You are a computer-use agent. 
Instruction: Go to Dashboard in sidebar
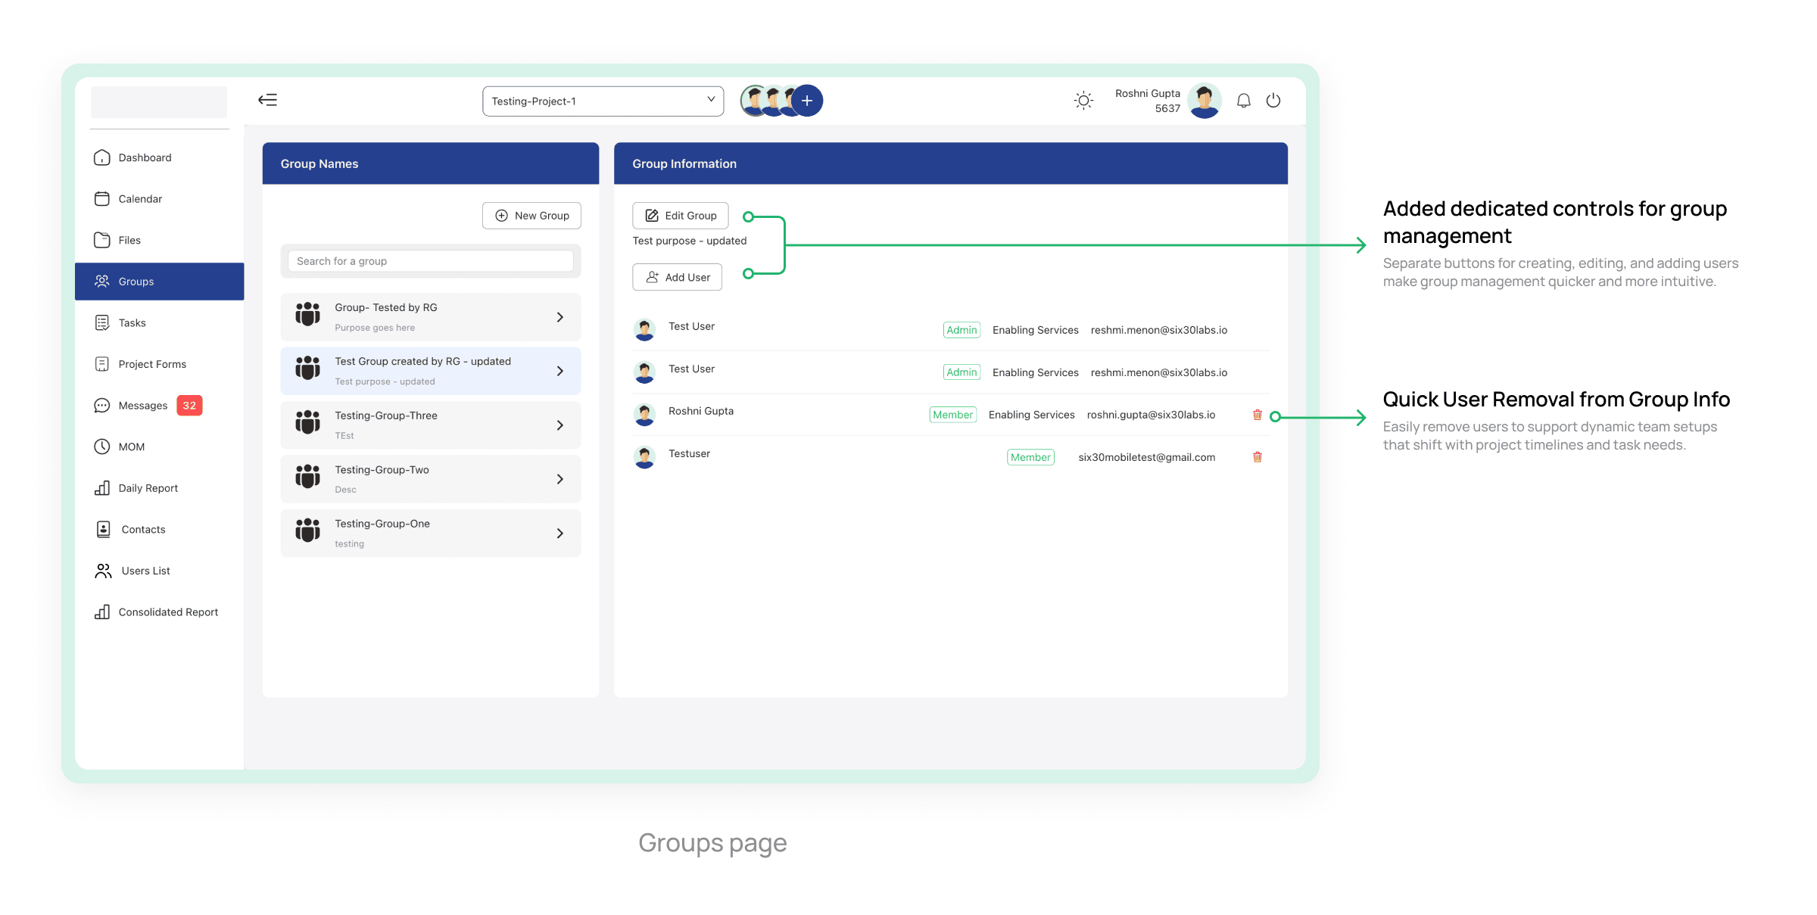click(x=145, y=157)
